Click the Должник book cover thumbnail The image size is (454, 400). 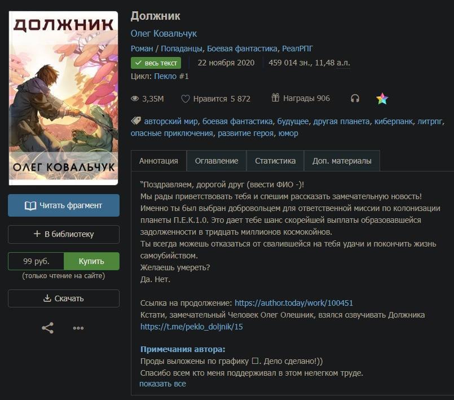tap(63, 98)
